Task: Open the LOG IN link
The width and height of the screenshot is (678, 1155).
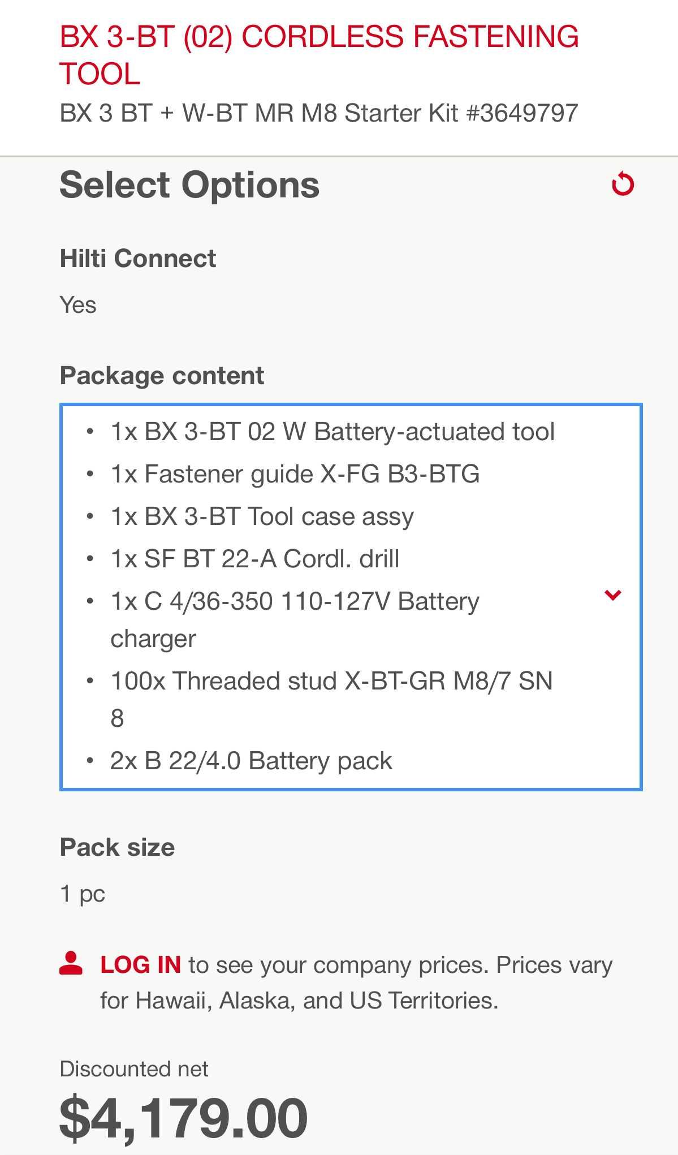Action: (140, 964)
